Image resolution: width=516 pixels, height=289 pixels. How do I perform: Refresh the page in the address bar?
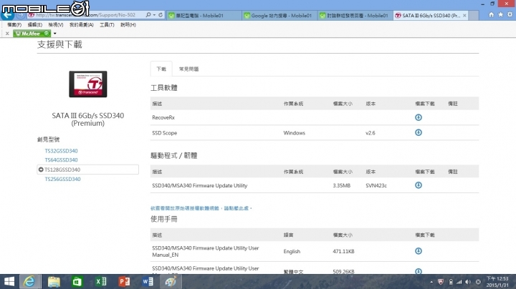pyautogui.click(x=161, y=15)
